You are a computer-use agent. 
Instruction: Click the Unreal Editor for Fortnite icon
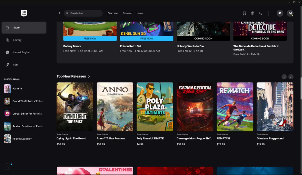click(7, 114)
